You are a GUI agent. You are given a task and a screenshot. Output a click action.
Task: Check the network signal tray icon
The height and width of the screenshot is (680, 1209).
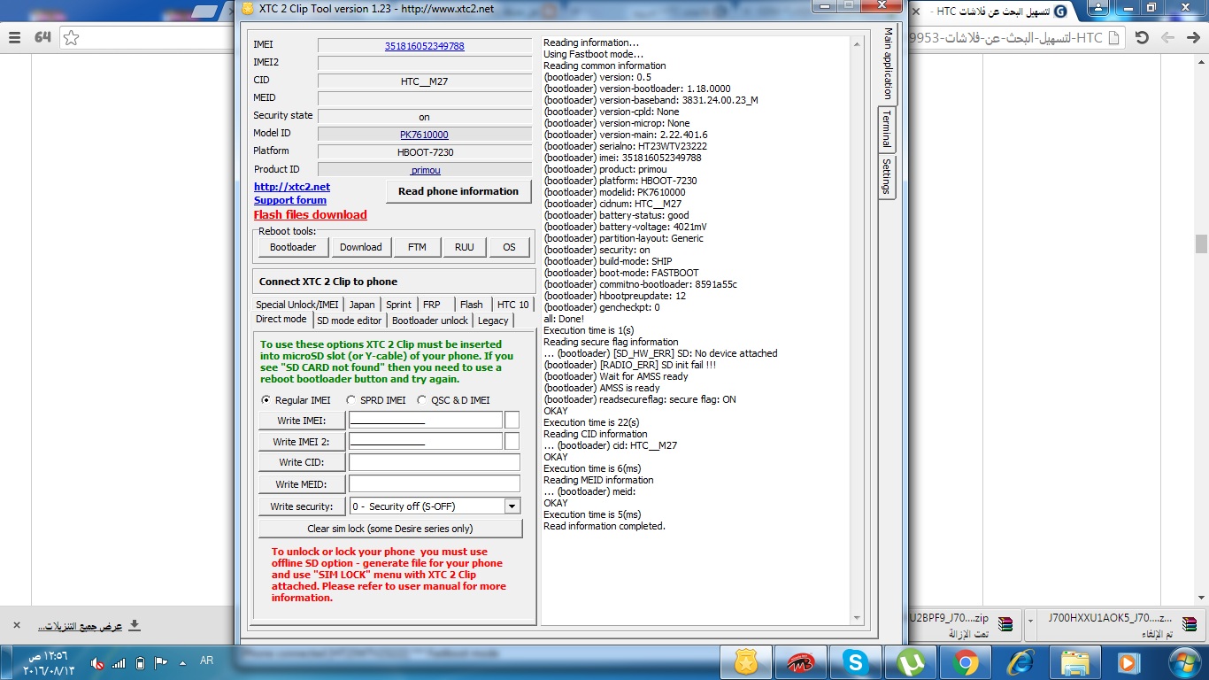(x=119, y=663)
